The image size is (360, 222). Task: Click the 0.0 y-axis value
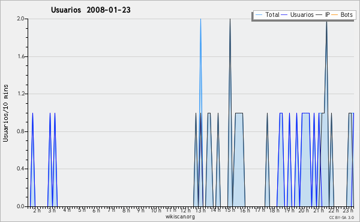20,206
